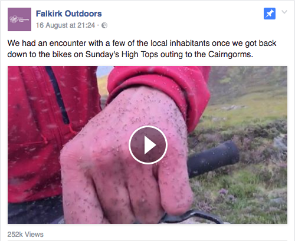295x241 pixels.
Task: Click the word 'Cairngorms' in the post
Action: pyautogui.click(x=231, y=54)
